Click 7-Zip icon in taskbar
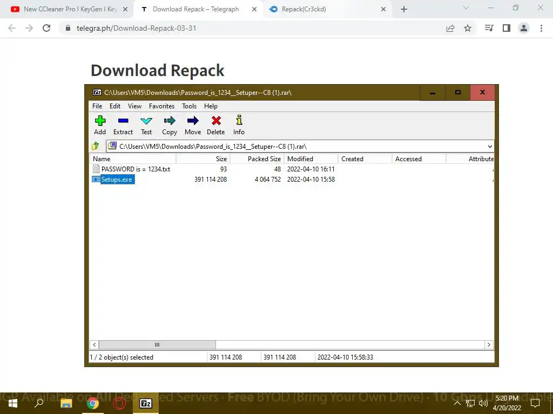The width and height of the screenshot is (553, 414). 146,403
